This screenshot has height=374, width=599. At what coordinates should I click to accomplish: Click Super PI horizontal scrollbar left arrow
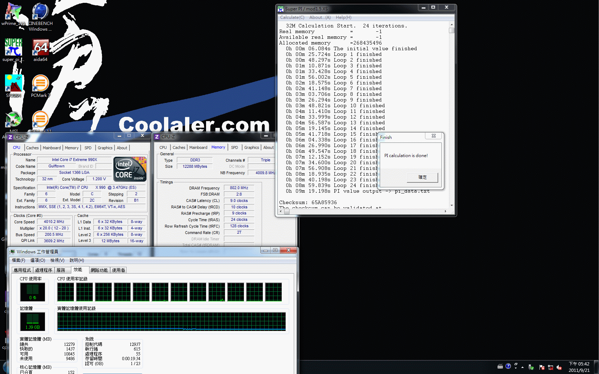pyautogui.click(x=281, y=211)
